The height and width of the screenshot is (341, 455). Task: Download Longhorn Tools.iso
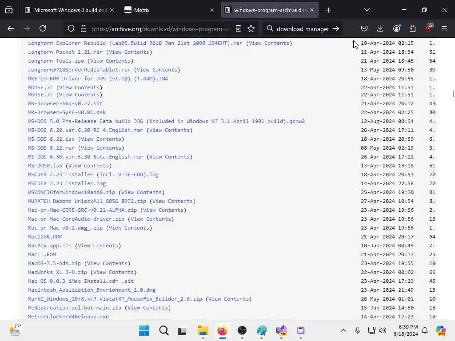[56, 61]
